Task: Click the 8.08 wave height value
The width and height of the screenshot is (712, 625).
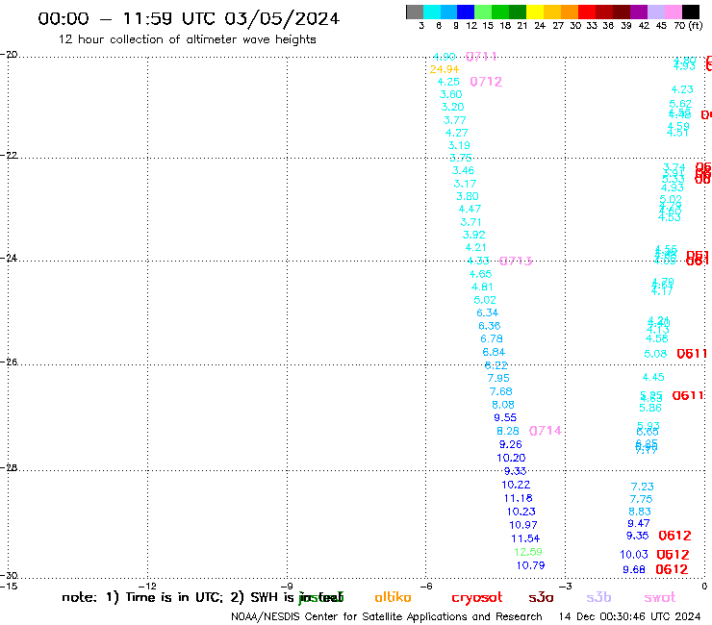Action: click(x=503, y=405)
